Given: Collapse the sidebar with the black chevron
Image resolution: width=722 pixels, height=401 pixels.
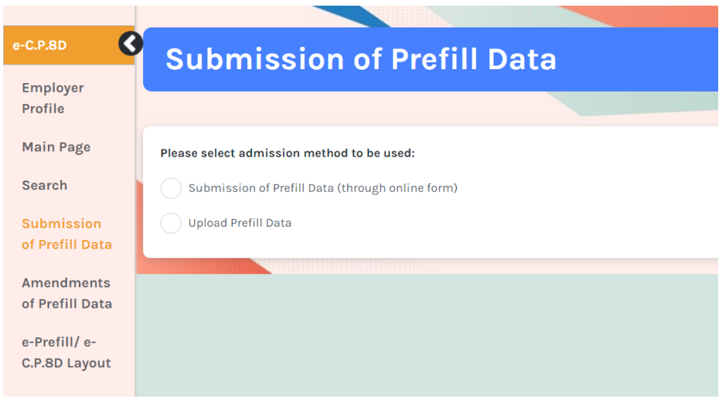Looking at the screenshot, I should [x=131, y=44].
